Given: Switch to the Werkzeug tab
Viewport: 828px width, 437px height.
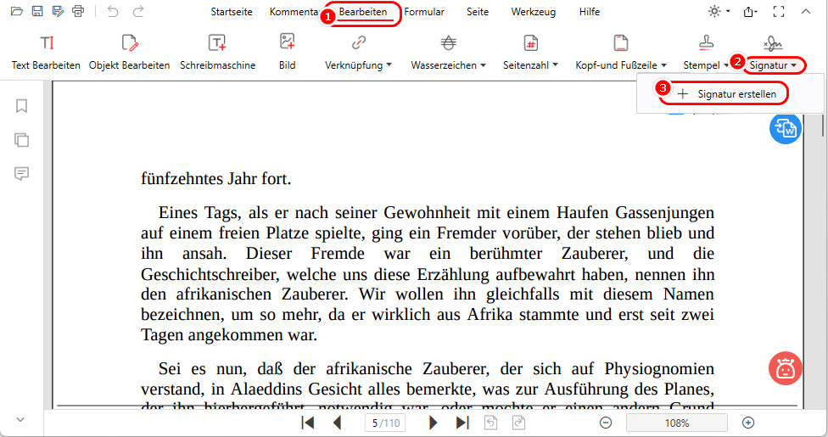Looking at the screenshot, I should coord(534,12).
